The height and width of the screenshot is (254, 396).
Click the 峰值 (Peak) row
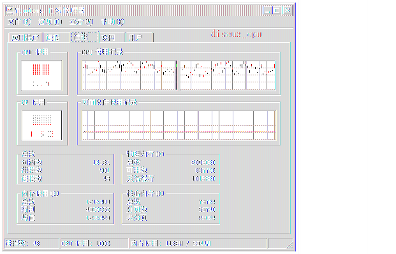[x=66, y=218]
